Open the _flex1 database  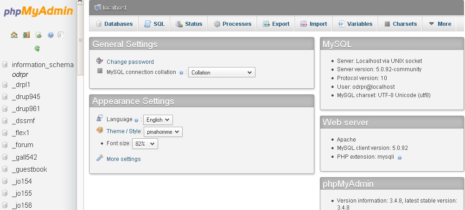point(21,133)
